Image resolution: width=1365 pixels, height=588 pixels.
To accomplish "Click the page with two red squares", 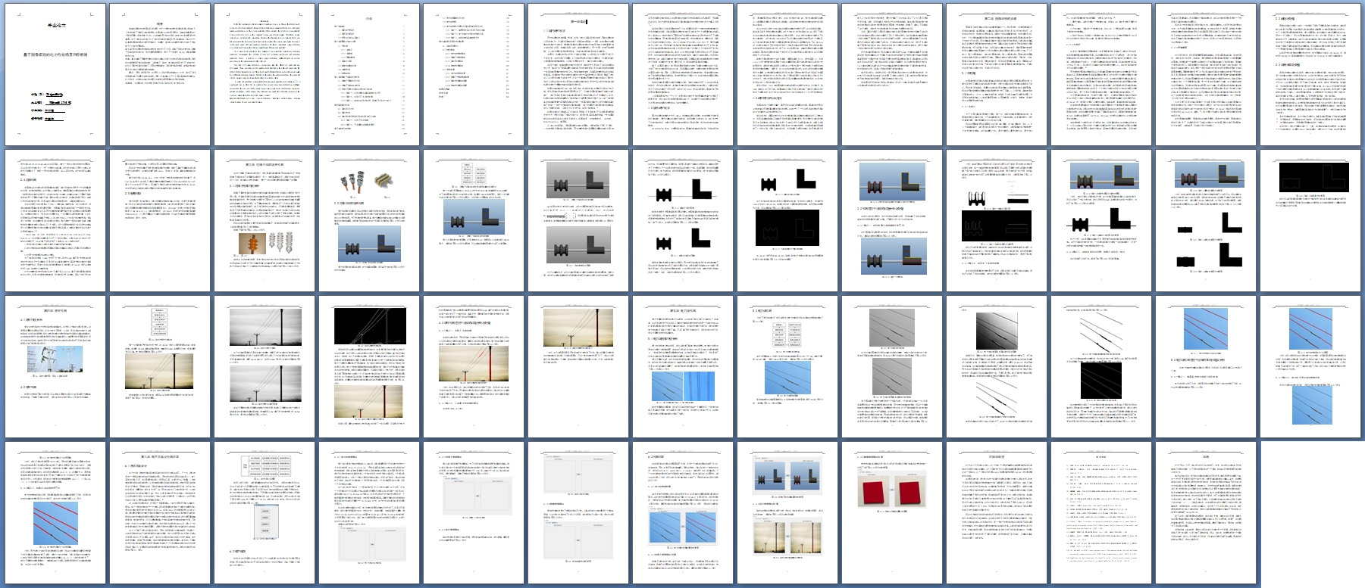I will [x=892, y=512].
